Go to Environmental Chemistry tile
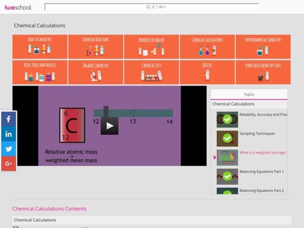 click(263, 47)
